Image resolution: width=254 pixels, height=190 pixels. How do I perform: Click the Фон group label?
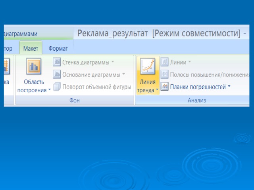[x=75, y=100]
